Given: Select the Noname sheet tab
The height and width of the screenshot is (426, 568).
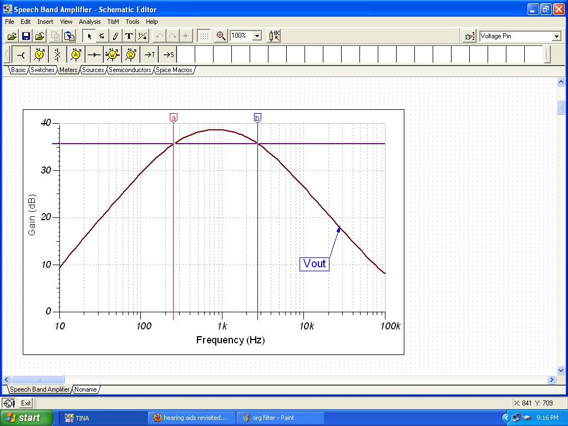Looking at the screenshot, I should (x=85, y=389).
